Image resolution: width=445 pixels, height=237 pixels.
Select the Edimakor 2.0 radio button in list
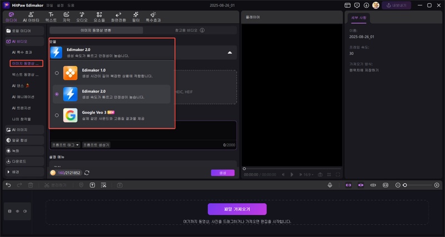(57, 94)
